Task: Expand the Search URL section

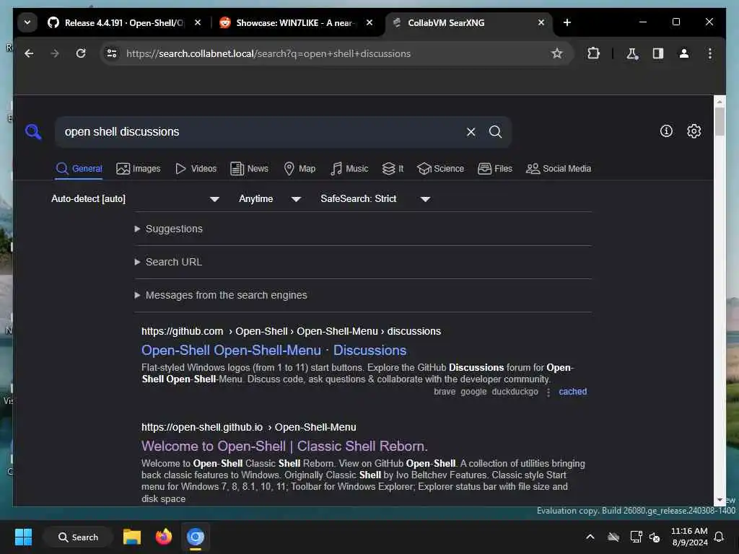Action: tap(169, 262)
